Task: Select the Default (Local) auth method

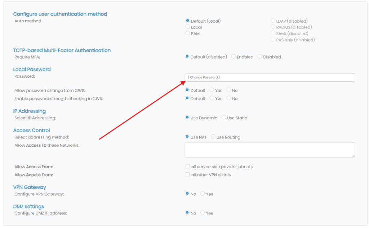Action: (187, 20)
